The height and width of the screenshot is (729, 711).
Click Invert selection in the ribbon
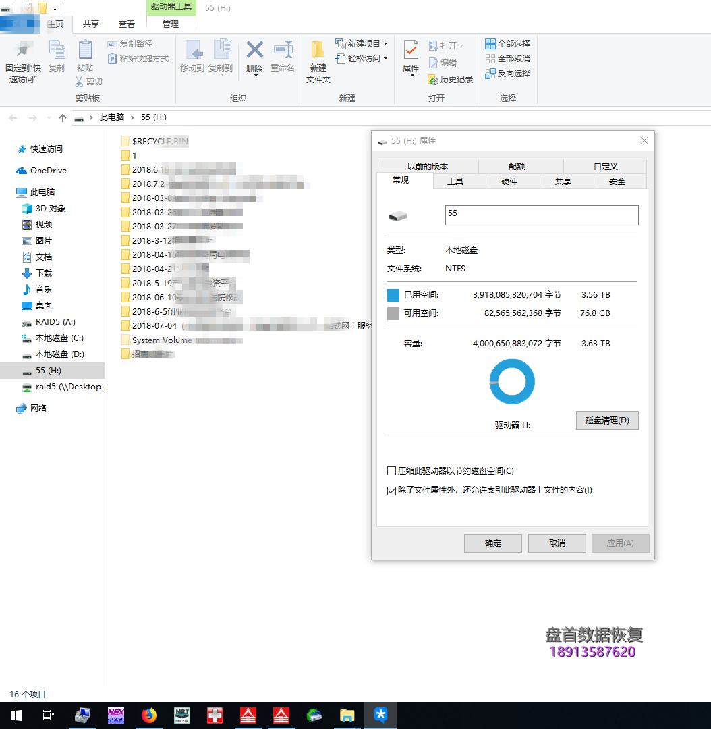click(x=507, y=74)
